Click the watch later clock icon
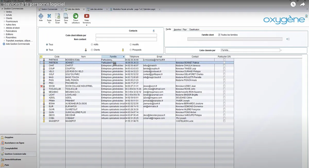The height and width of the screenshot is (168, 309). pos(293,4)
